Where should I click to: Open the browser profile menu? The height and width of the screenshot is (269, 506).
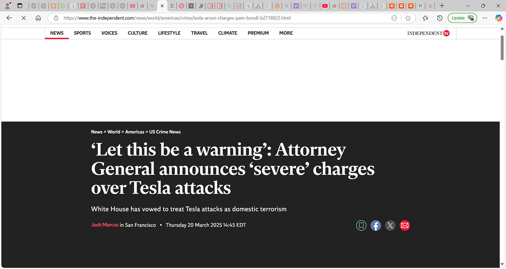click(7, 6)
